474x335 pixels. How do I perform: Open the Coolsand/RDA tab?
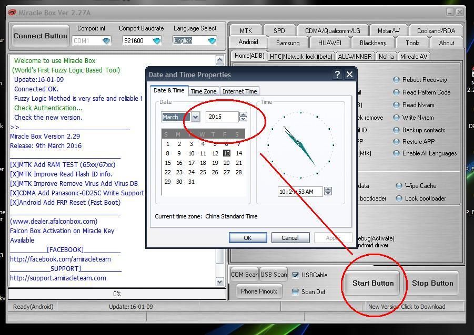click(436, 30)
